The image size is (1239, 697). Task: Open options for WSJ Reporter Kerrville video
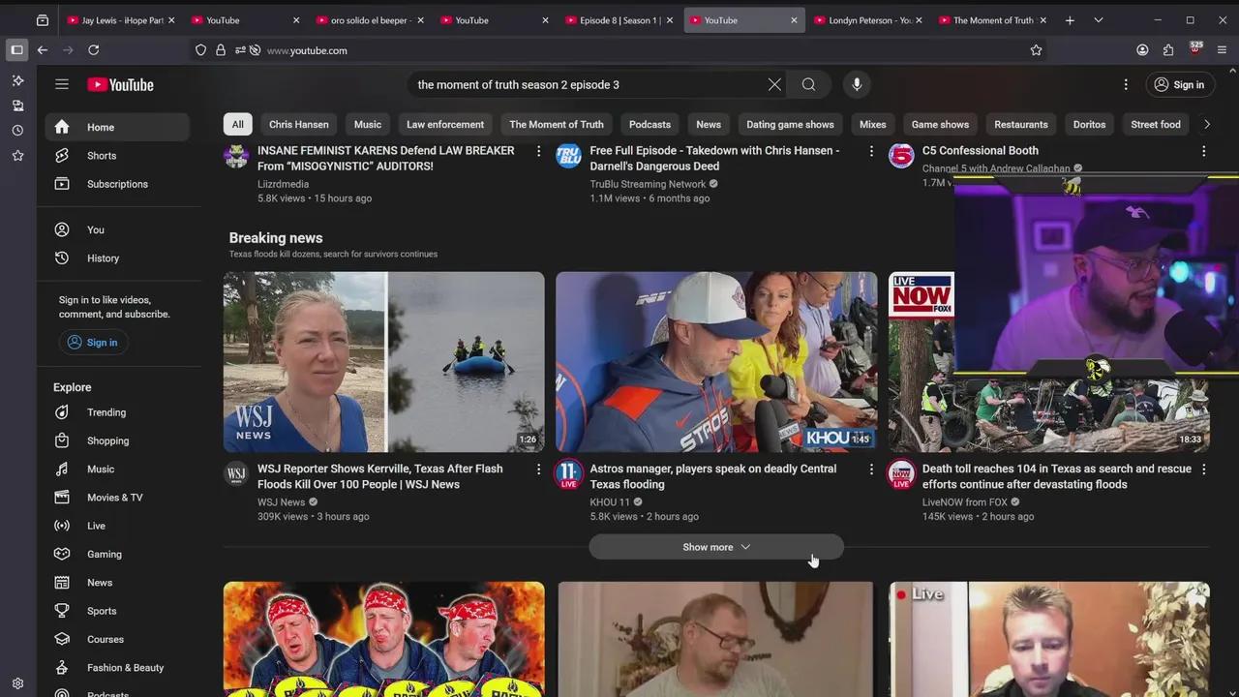click(x=539, y=470)
